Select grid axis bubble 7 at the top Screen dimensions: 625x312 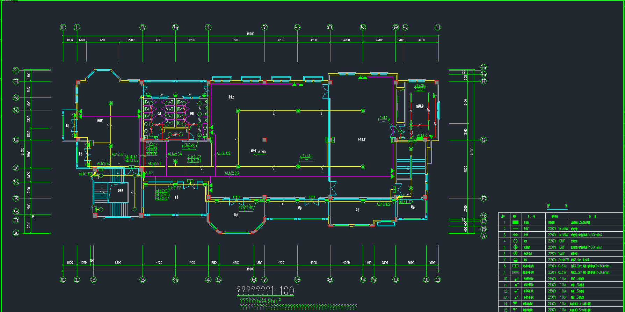264,27
